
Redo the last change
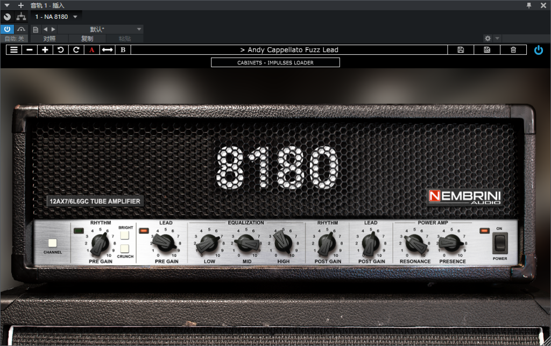(76, 50)
